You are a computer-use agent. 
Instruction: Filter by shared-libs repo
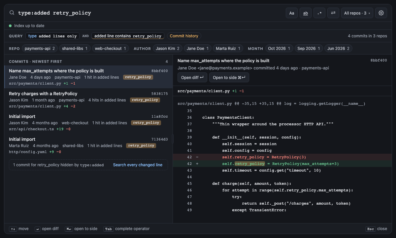pyautogui.click(x=75, y=49)
